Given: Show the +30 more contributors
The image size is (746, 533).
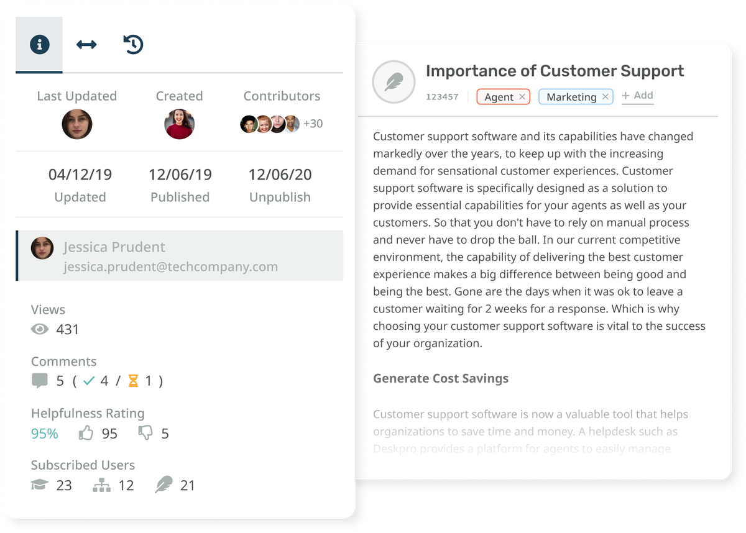Looking at the screenshot, I should tap(313, 124).
